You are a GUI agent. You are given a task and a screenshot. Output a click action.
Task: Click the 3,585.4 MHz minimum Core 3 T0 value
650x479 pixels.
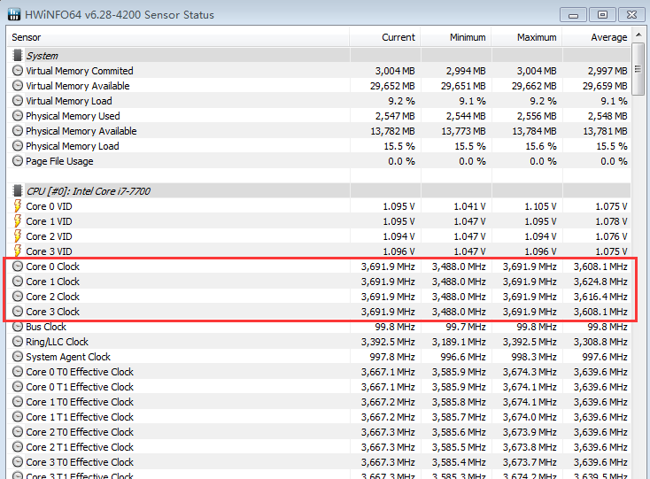(459, 462)
